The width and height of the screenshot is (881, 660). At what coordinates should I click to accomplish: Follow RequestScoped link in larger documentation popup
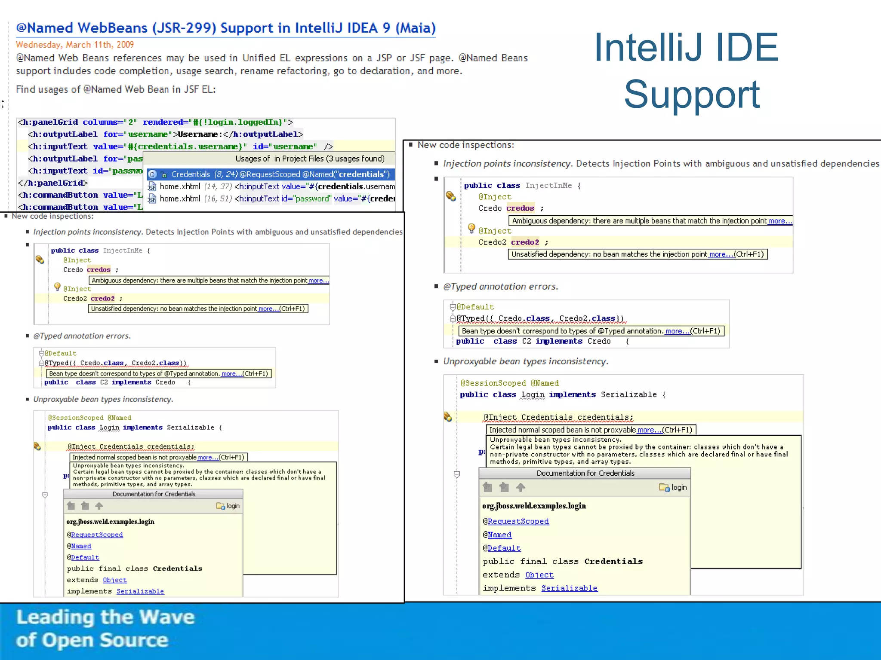pyautogui.click(x=518, y=521)
